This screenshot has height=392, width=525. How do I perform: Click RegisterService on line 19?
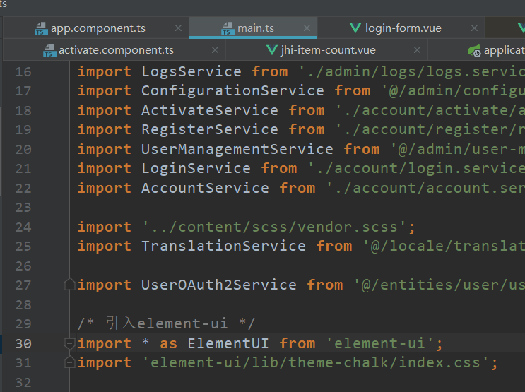point(210,129)
